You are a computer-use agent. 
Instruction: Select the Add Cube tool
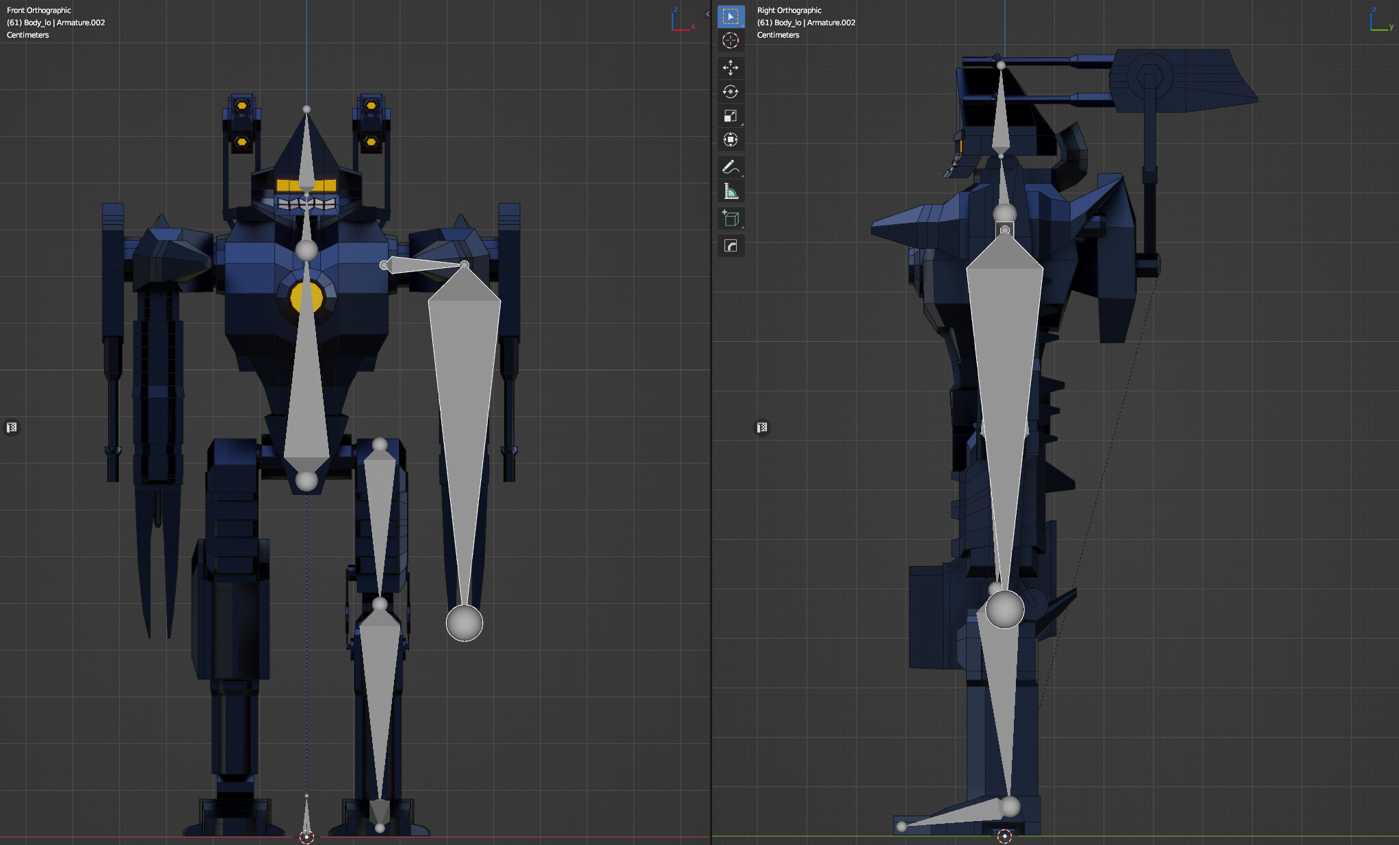[x=731, y=218]
